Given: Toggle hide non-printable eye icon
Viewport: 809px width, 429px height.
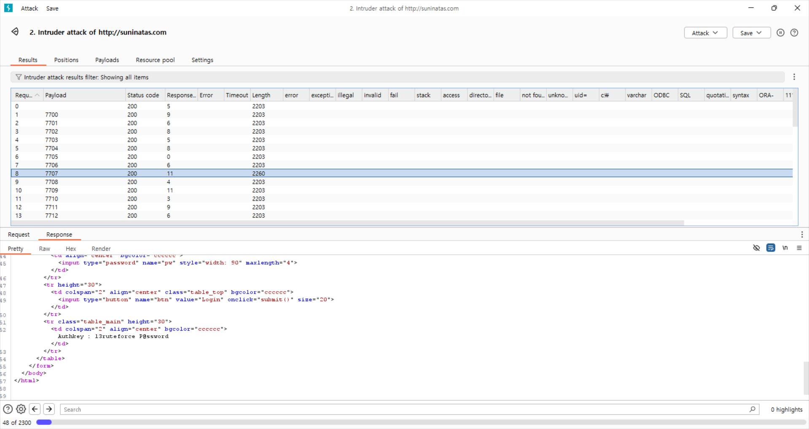Looking at the screenshot, I should point(756,248).
